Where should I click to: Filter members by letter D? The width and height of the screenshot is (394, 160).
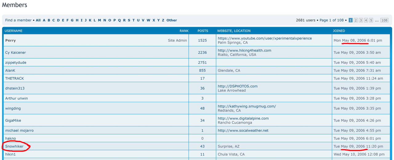58,20
